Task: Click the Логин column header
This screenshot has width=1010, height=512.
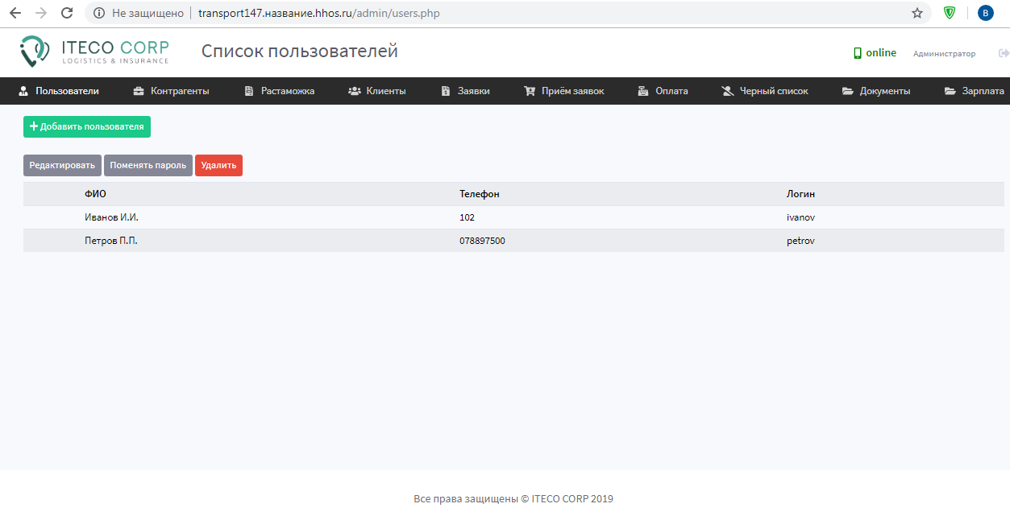Action: [800, 194]
